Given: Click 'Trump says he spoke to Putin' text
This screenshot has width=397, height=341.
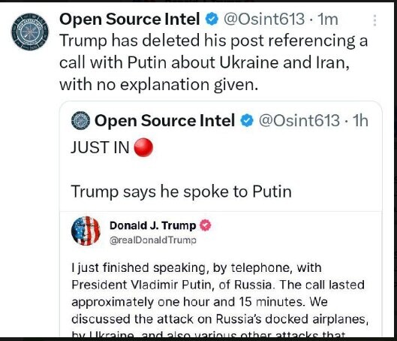Looking at the screenshot, I should tap(182, 192).
